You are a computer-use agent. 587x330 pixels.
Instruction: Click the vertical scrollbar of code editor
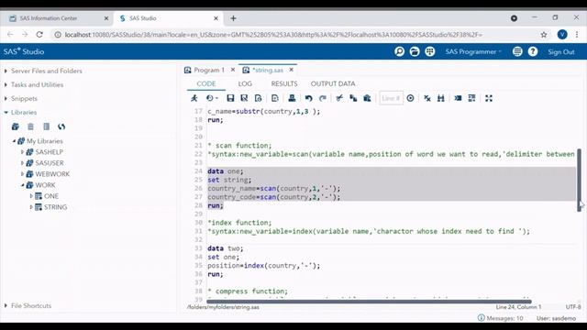(579, 180)
